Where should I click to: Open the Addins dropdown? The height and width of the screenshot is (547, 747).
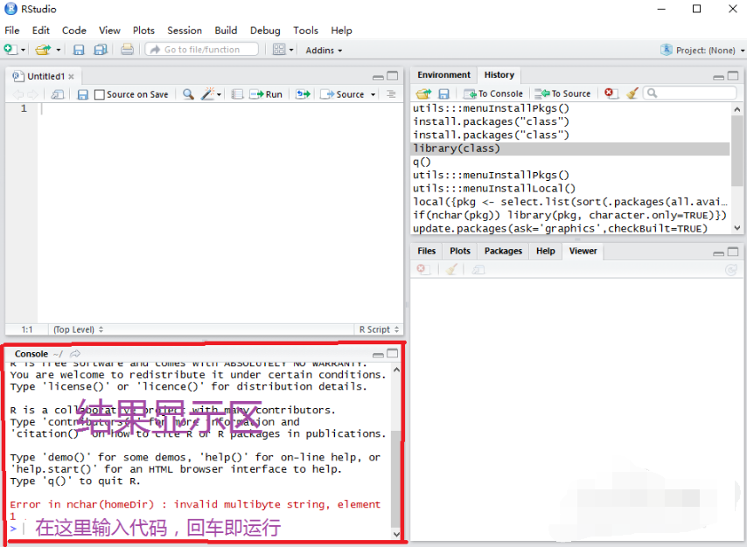[322, 50]
